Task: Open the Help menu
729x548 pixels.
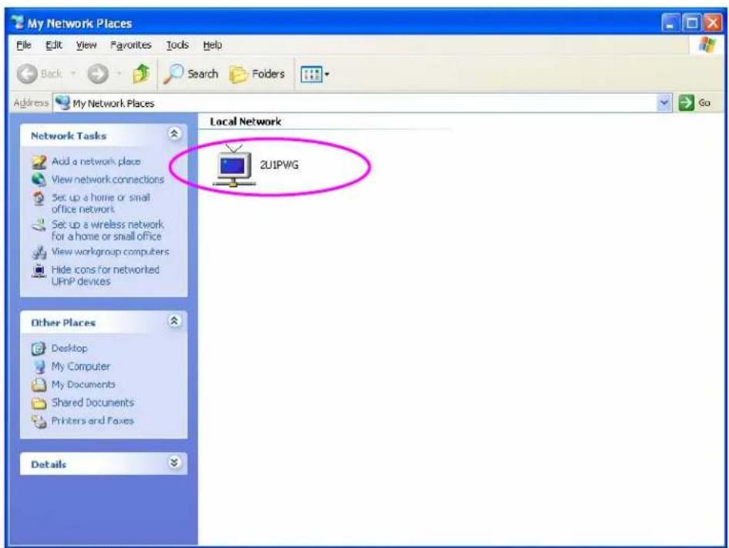Action: 213,45
